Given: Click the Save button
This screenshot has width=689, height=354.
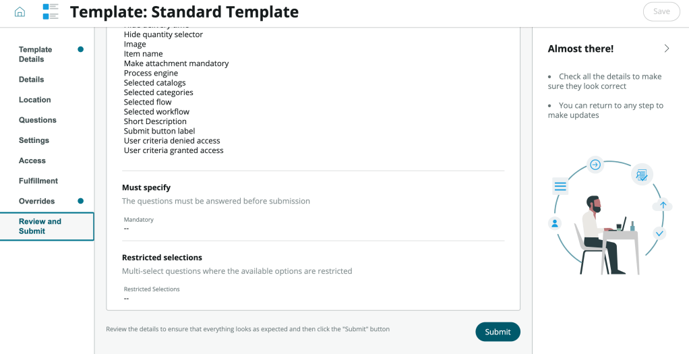Looking at the screenshot, I should pos(661,11).
